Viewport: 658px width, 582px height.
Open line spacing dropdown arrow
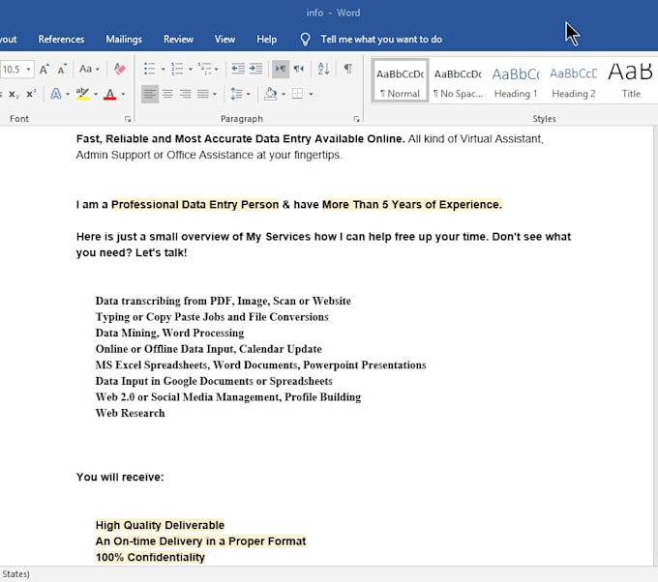[x=248, y=94]
